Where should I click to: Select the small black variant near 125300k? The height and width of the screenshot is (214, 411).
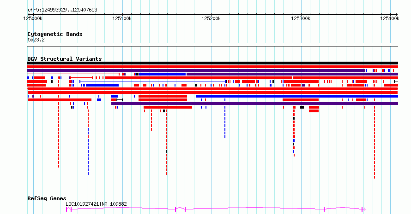[x=302, y=107]
